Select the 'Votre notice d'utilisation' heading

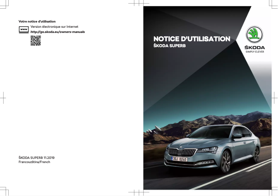point(37,22)
